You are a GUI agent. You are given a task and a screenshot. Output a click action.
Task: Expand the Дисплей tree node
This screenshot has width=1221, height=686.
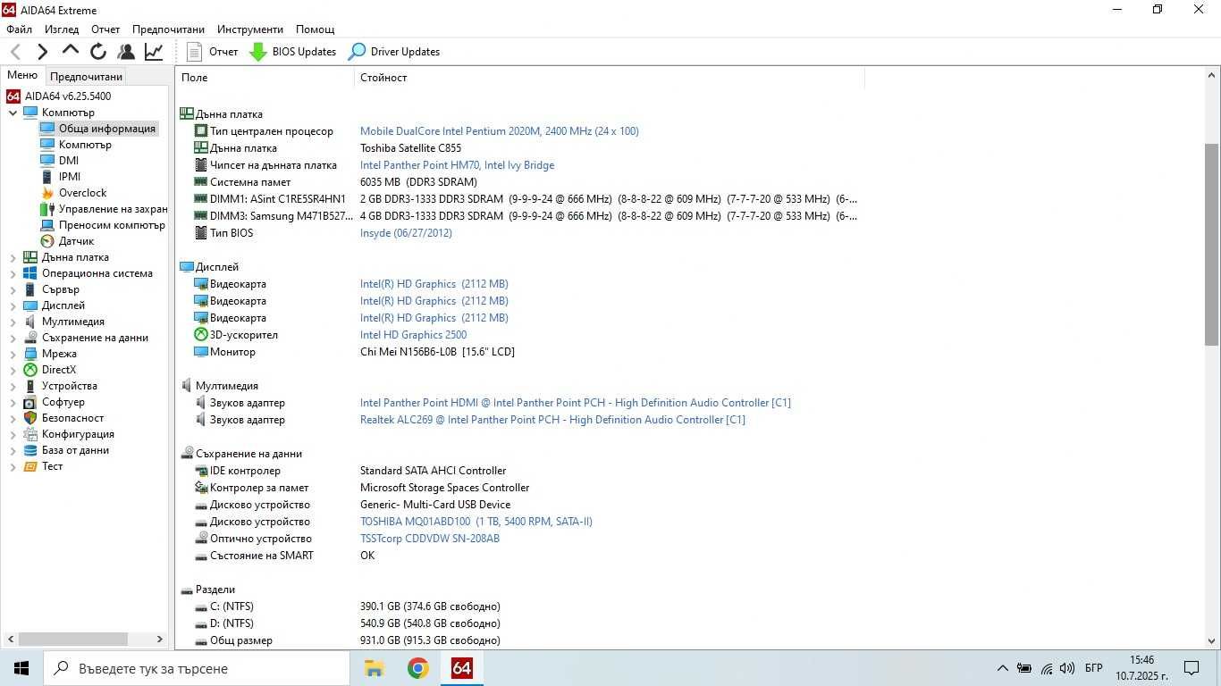click(13, 305)
